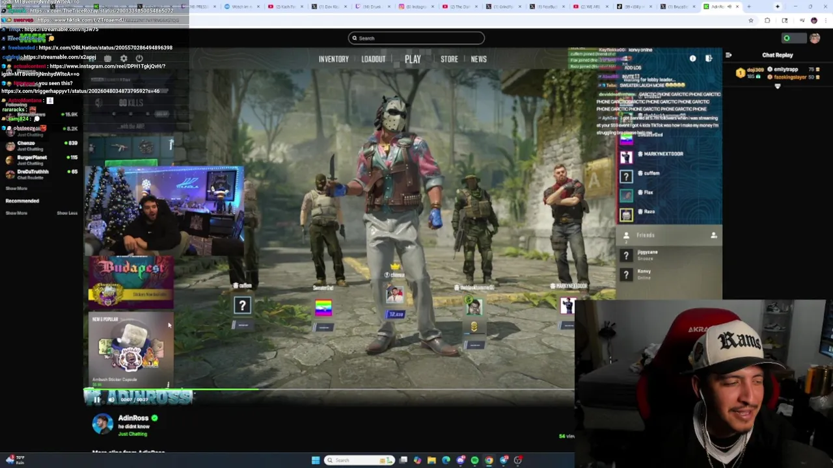Select Flax in the CS2 lobby list
Image resolution: width=833 pixels, height=468 pixels.
click(x=669, y=195)
